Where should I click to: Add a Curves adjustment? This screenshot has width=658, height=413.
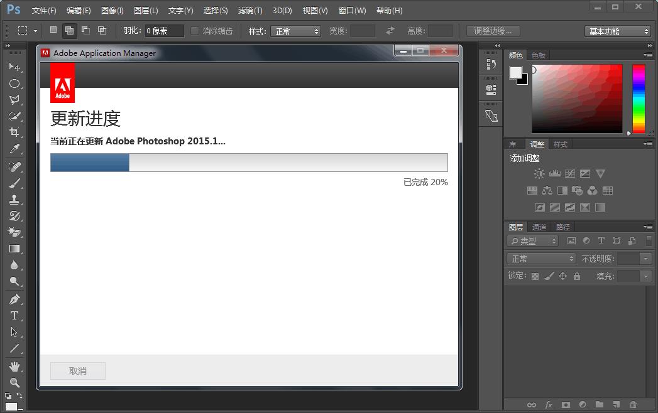point(570,174)
